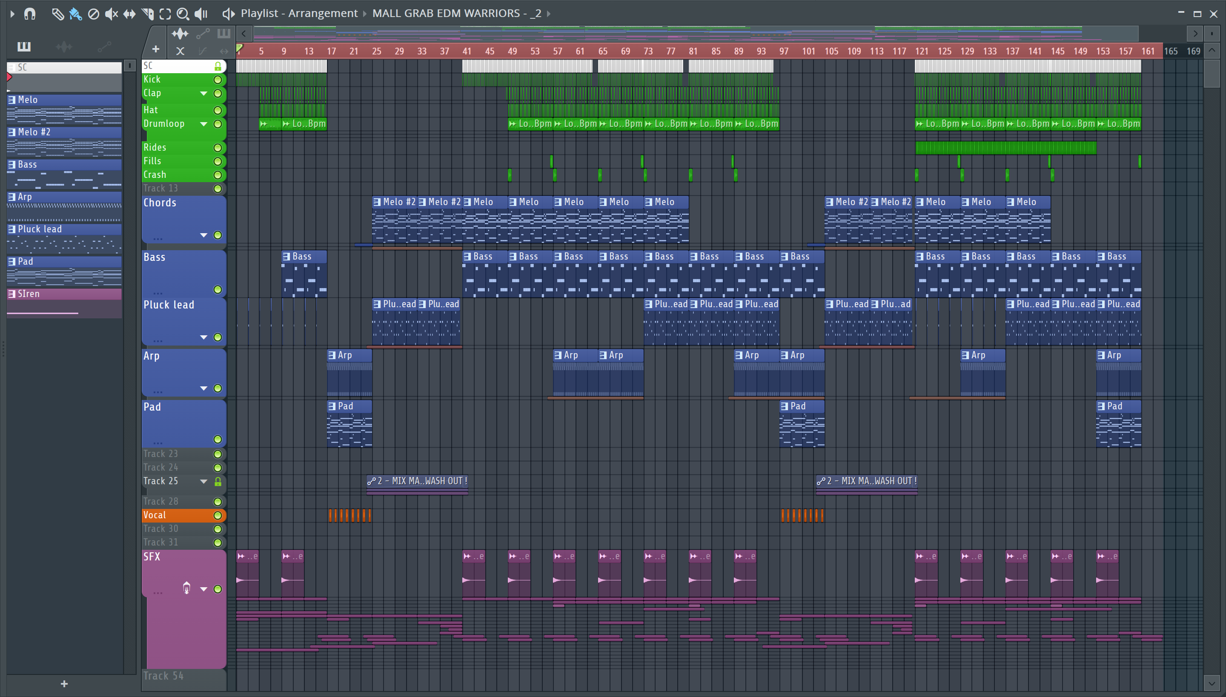This screenshot has height=697, width=1226.
Task: Click the plus button above track headers
Action: [155, 49]
